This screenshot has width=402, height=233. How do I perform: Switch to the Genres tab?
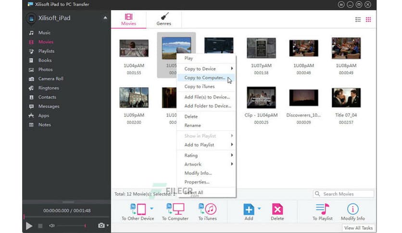pos(164,20)
